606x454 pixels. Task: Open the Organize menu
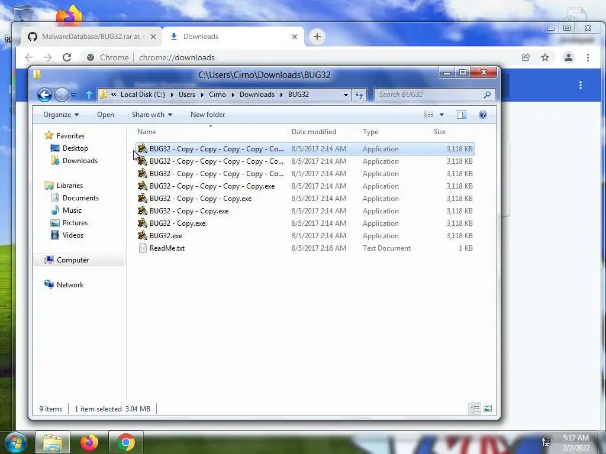[x=61, y=115]
